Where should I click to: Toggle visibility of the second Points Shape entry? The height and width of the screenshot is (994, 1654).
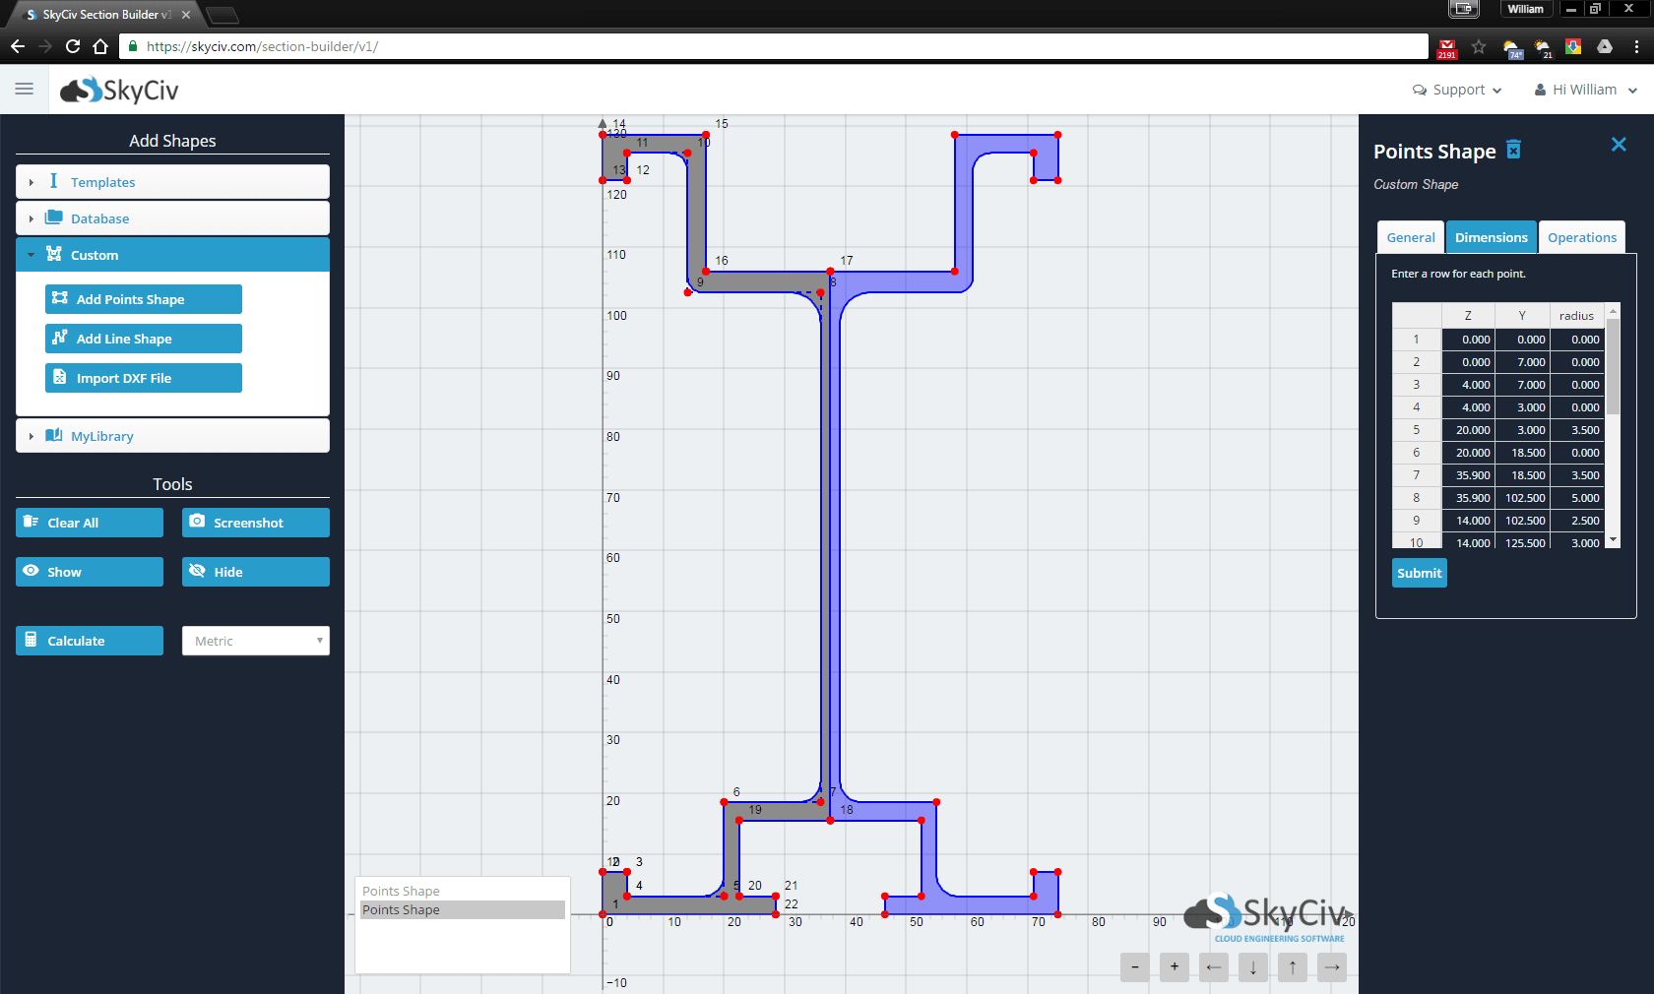461,910
